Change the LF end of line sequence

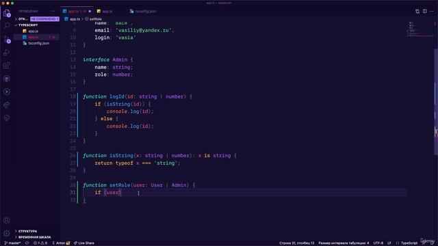[389, 243]
